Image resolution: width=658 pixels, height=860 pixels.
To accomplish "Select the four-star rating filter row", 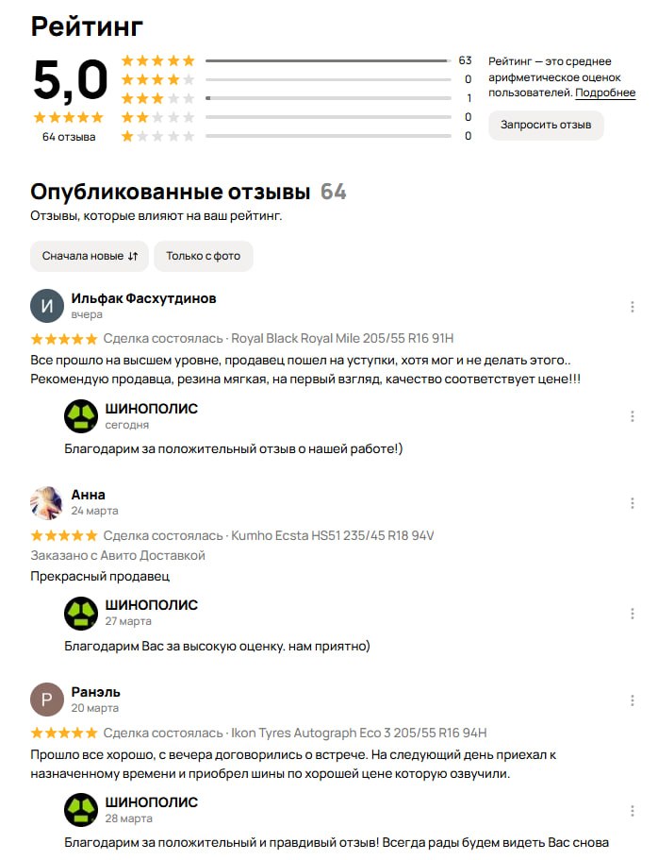I will point(296,79).
